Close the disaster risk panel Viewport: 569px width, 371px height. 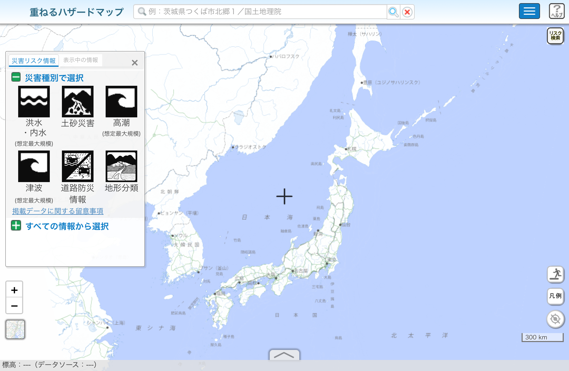(135, 63)
